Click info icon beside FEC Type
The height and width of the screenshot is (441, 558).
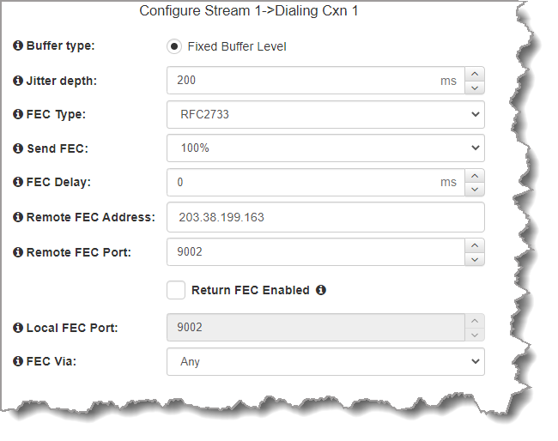click(19, 114)
